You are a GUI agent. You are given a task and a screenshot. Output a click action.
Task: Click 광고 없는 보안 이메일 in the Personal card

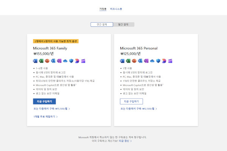(135, 93)
